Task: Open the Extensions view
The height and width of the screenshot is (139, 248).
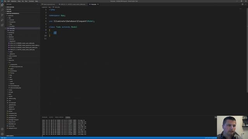Action: 2,25
